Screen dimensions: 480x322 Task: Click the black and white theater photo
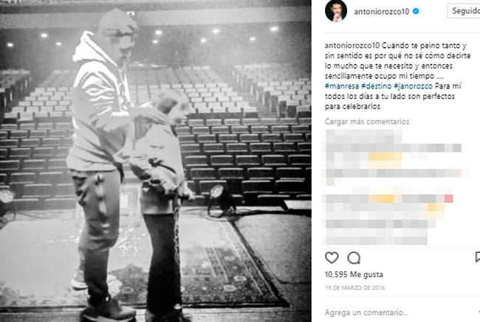156,161
